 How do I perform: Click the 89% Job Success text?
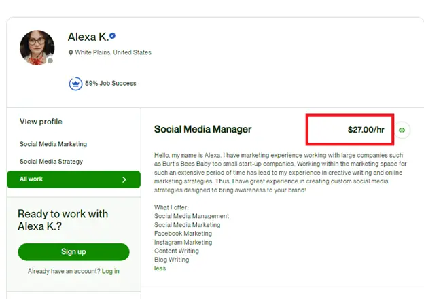(110, 84)
